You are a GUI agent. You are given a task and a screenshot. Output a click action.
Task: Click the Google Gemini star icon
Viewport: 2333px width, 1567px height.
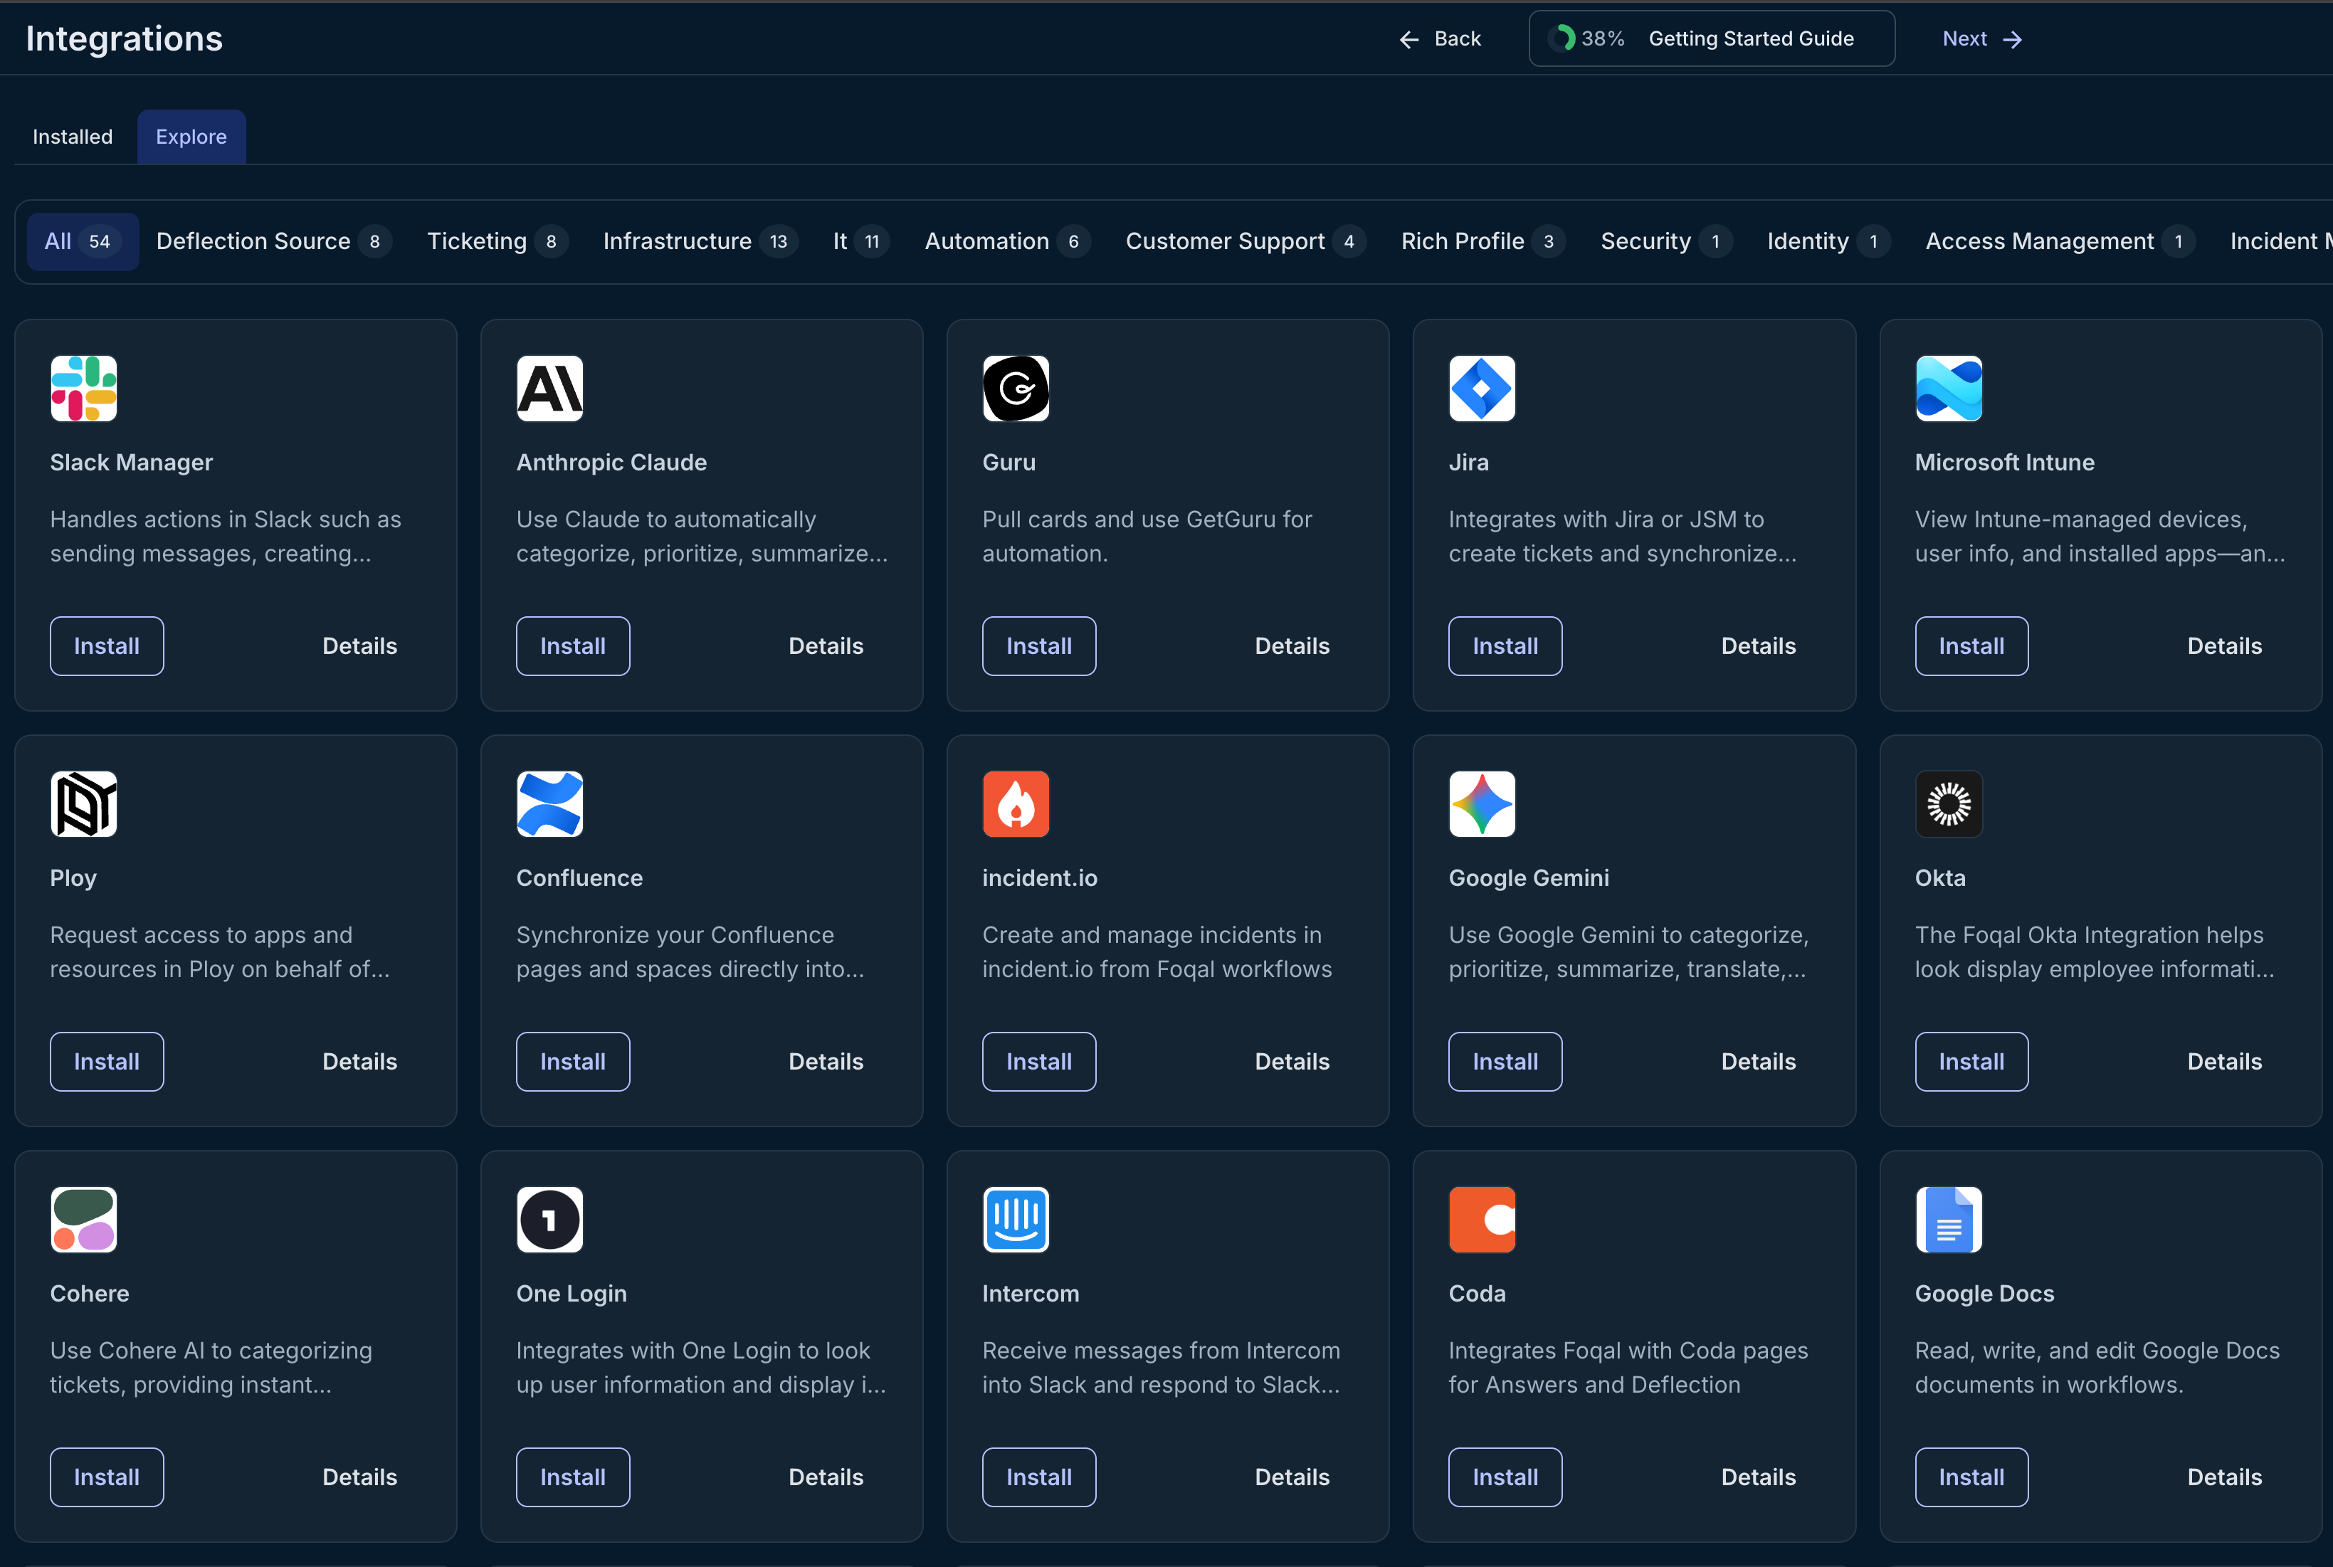click(x=1483, y=804)
